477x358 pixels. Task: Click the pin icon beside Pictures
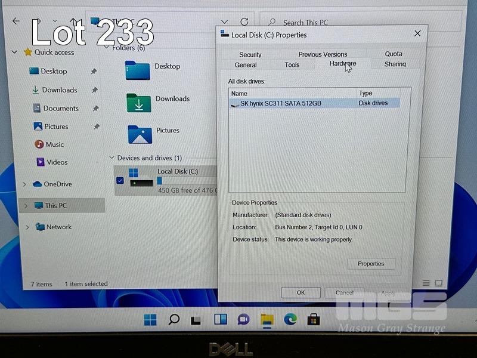(97, 126)
